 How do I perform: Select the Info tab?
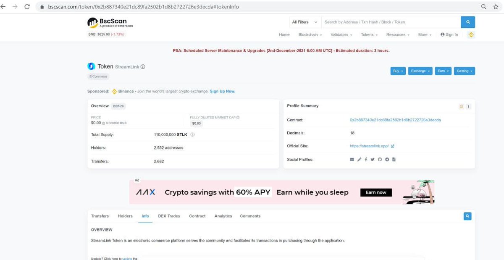pyautogui.click(x=145, y=216)
